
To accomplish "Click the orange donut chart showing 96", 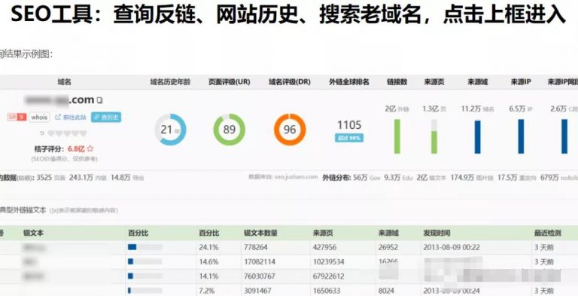I will click(290, 130).
